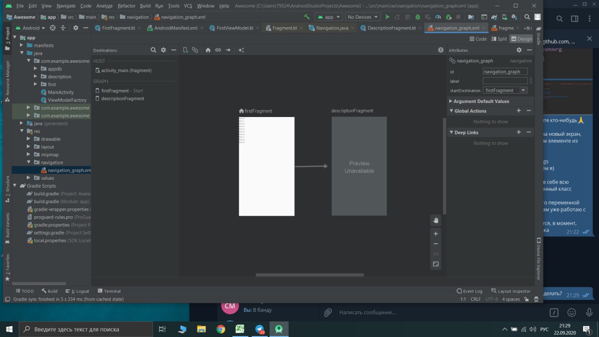Search destinations with magnifier icon
Screen dimensions: 599x337
click(x=153, y=50)
